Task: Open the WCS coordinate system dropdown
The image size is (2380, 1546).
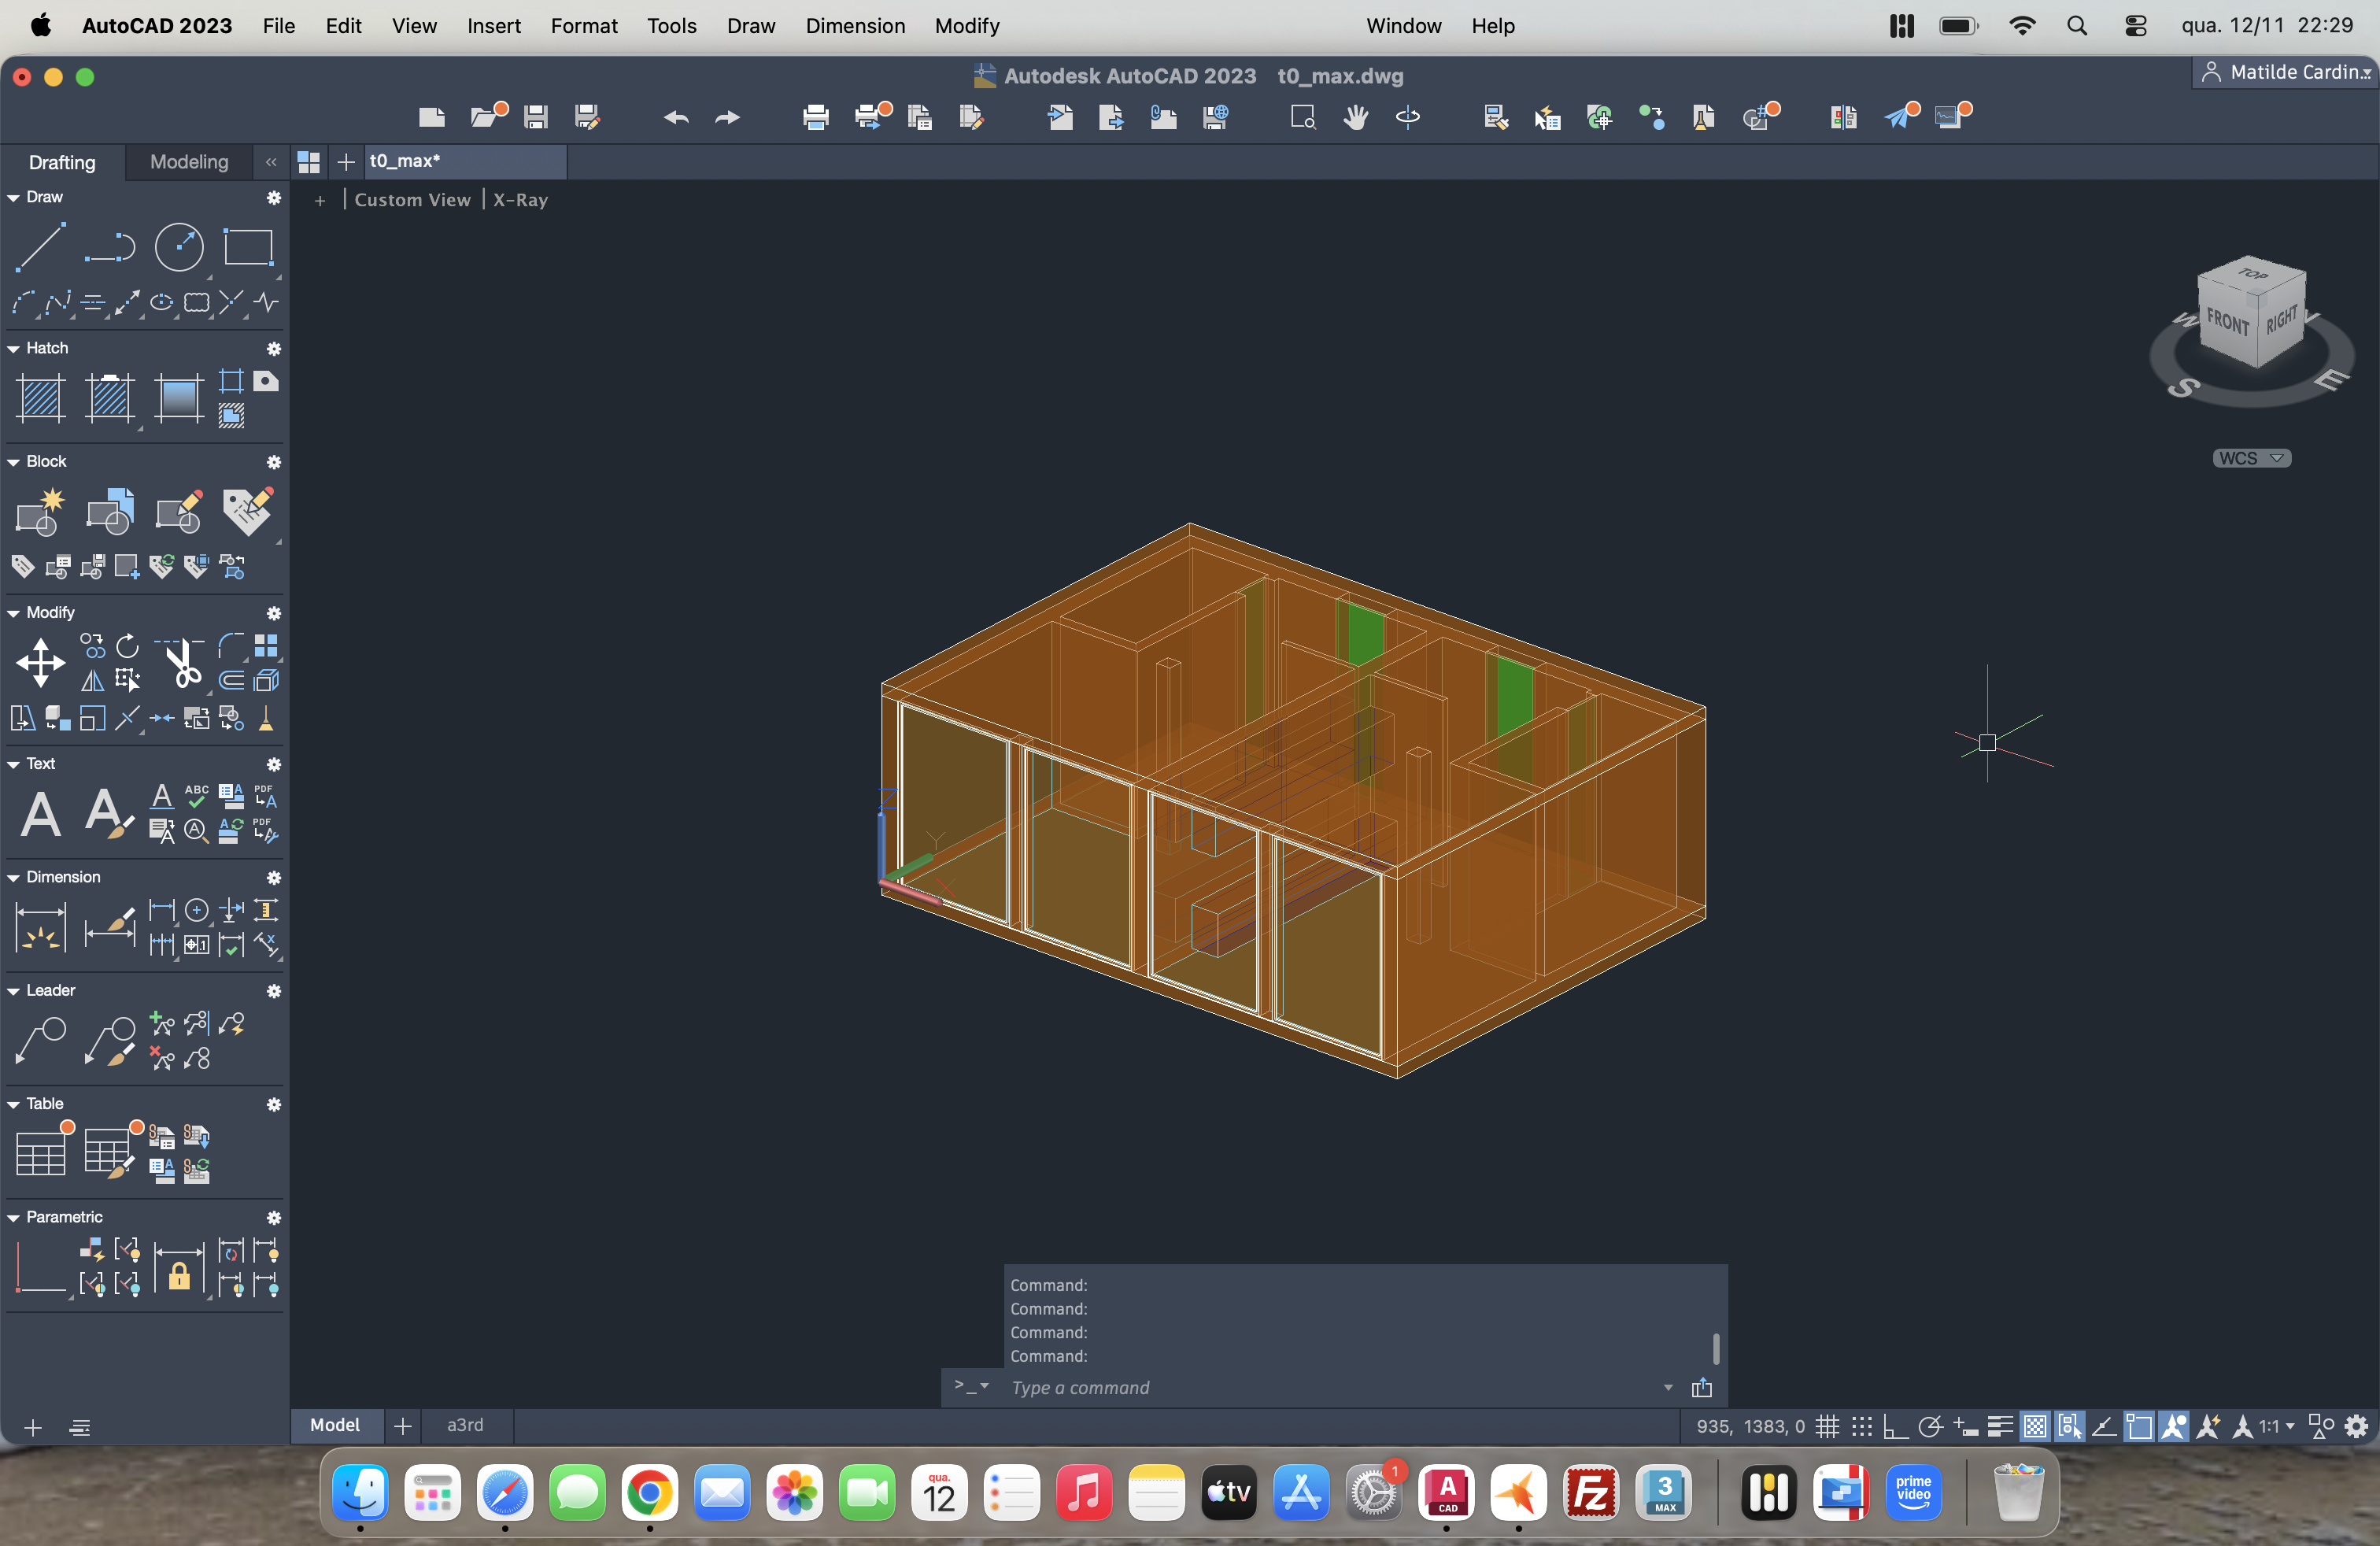Action: point(2250,458)
